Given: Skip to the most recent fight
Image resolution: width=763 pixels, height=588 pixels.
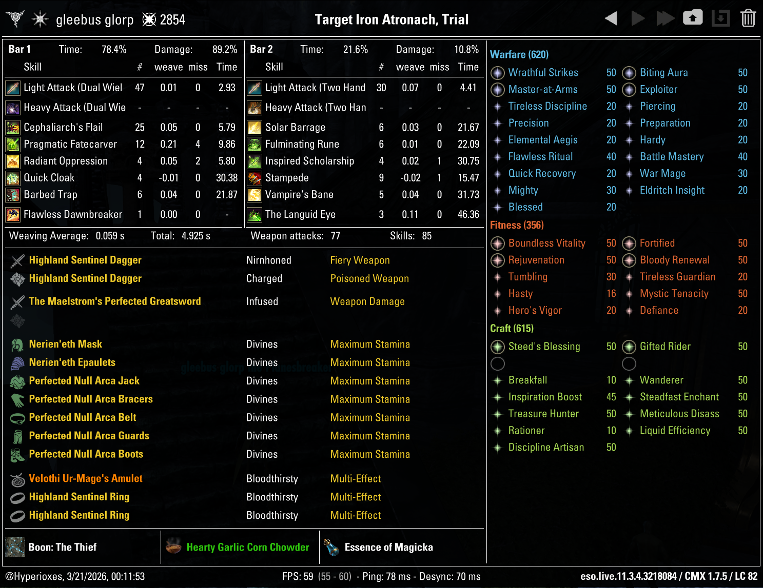Looking at the screenshot, I should point(665,17).
